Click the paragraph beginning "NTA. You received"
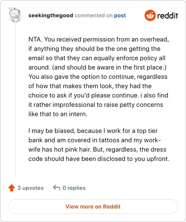 99,76
